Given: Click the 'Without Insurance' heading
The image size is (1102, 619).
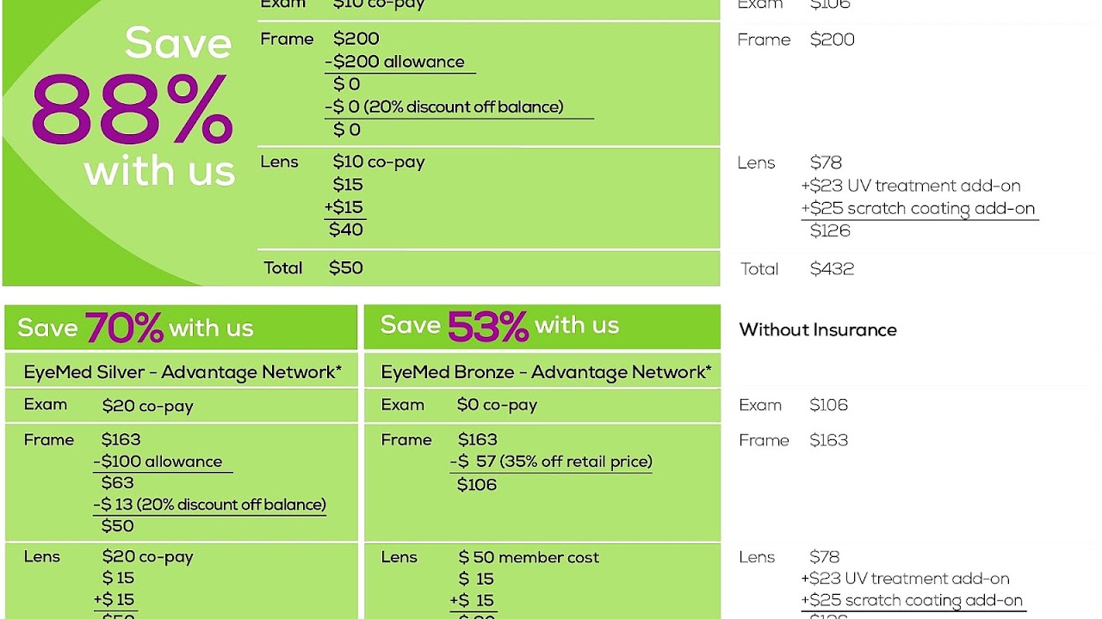Looking at the screenshot, I should coord(817,330).
